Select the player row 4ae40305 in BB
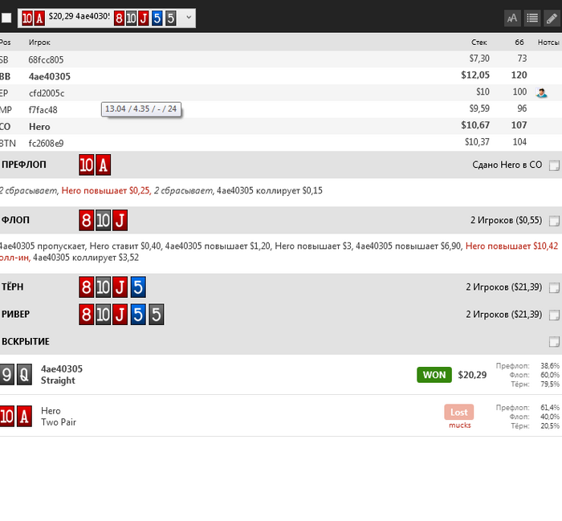Viewport: 562px width, 521px height. [x=281, y=76]
